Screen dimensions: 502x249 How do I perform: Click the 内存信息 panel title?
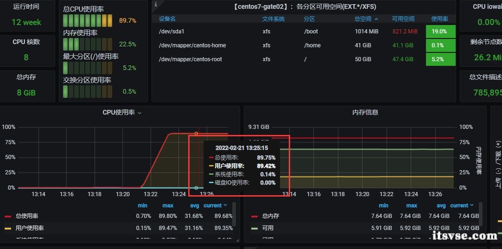tap(365, 113)
